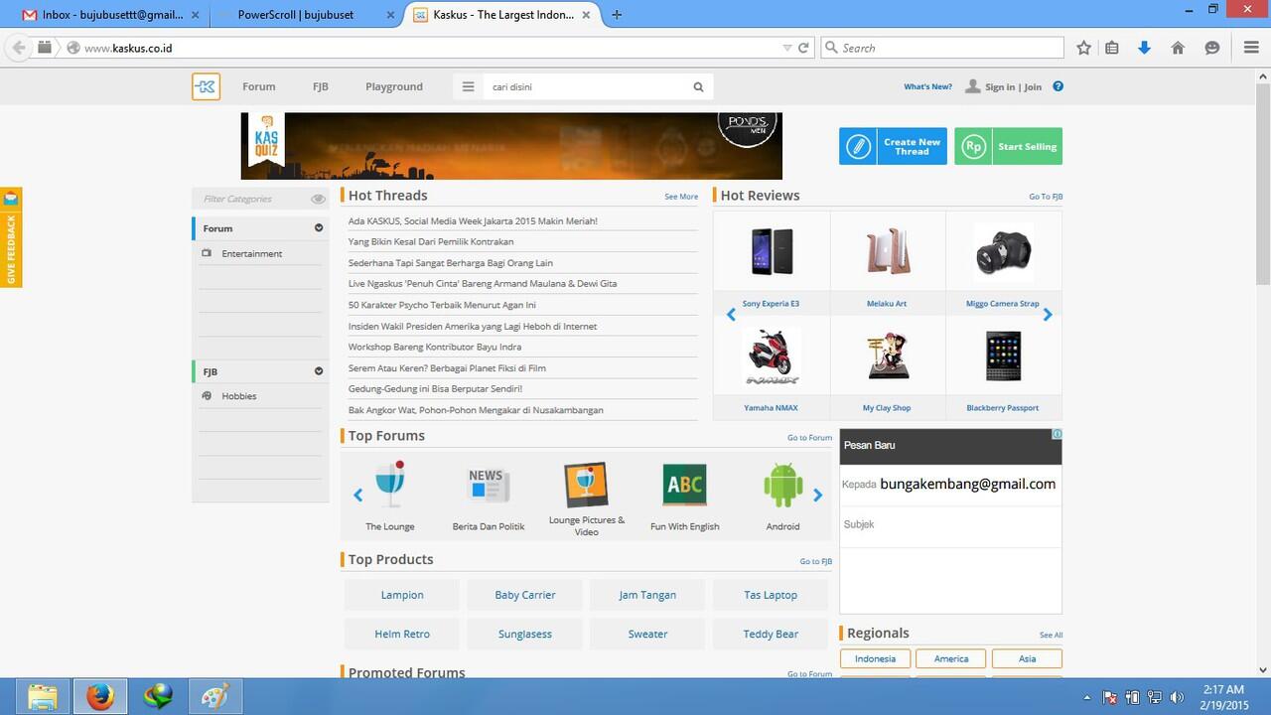This screenshot has width=1271, height=715.
Task: Click the magnifier icon in Kaskus search
Action: point(698,86)
